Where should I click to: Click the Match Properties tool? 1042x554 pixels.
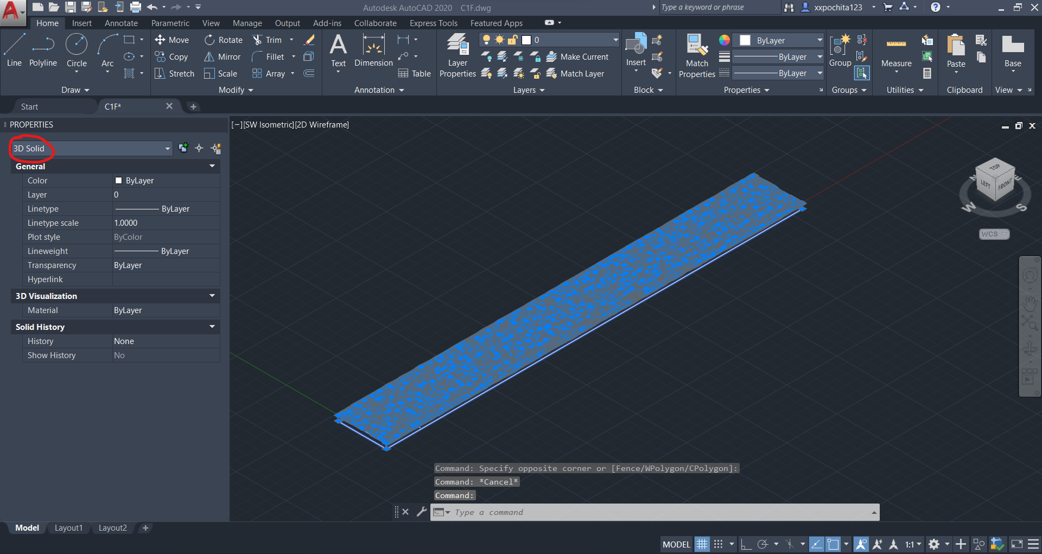[697, 55]
